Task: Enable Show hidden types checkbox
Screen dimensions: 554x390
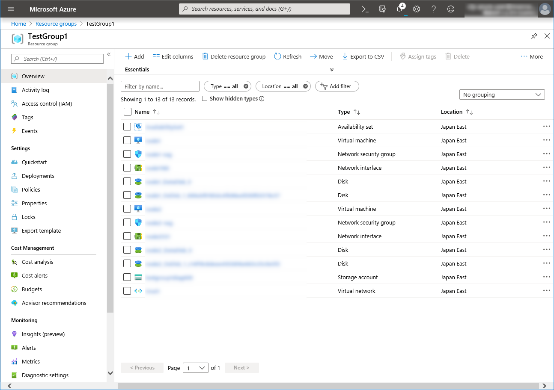Action: tap(205, 99)
